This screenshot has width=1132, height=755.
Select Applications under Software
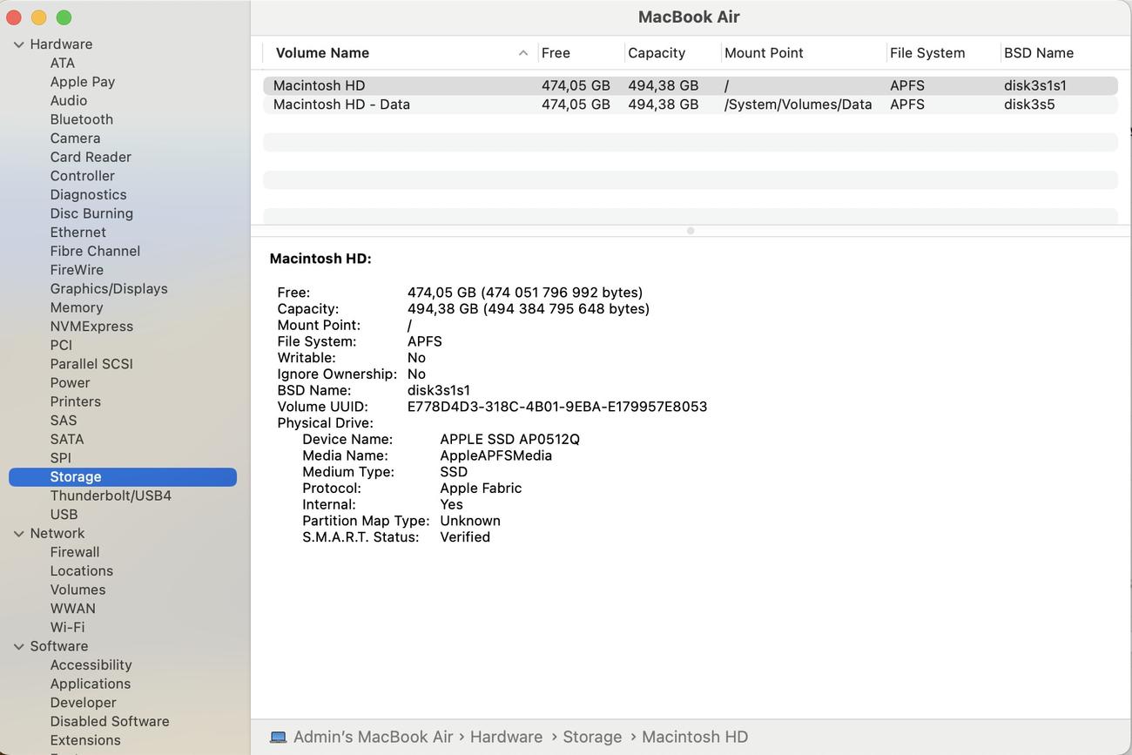point(91,684)
